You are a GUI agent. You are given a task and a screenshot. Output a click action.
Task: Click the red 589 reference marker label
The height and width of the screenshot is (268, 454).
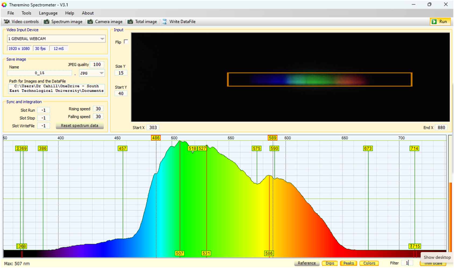click(x=272, y=138)
